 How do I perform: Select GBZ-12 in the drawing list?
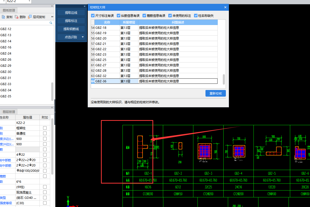click(6, 29)
